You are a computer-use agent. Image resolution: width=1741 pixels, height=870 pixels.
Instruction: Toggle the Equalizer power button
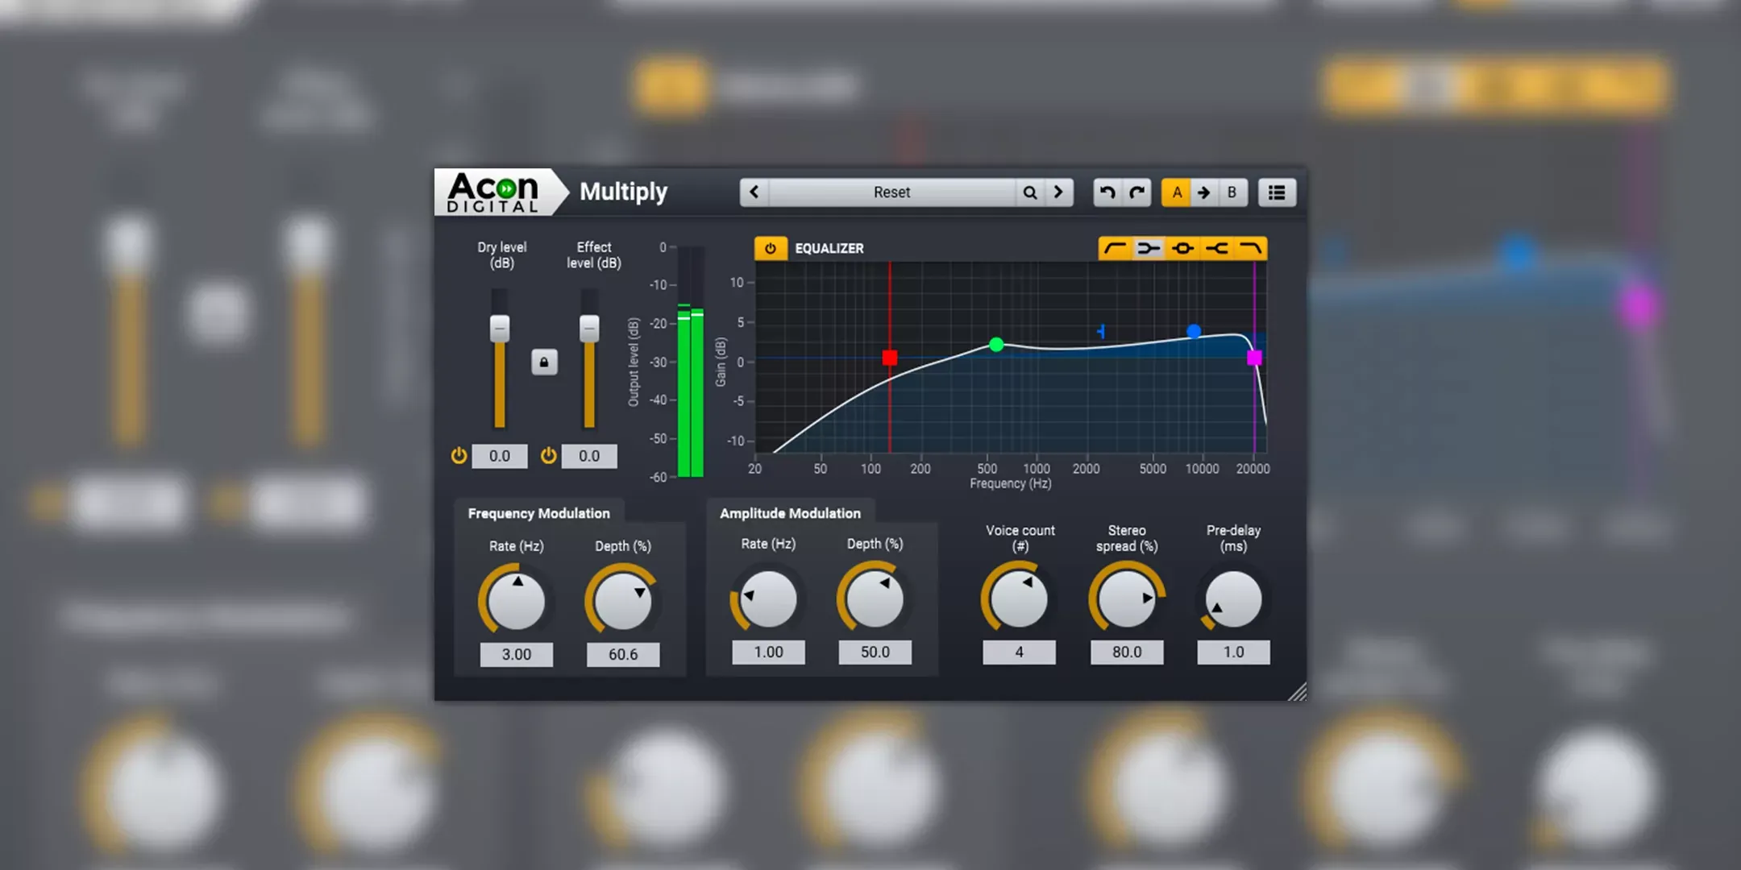[x=771, y=248]
